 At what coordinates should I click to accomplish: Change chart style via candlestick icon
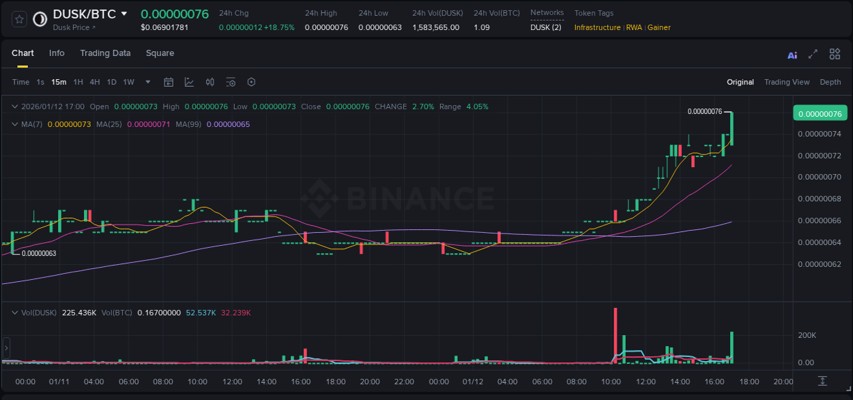pyautogui.click(x=210, y=82)
